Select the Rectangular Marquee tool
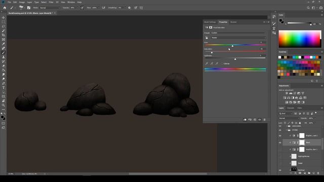This screenshot has height=182, width=324. coord(4,22)
